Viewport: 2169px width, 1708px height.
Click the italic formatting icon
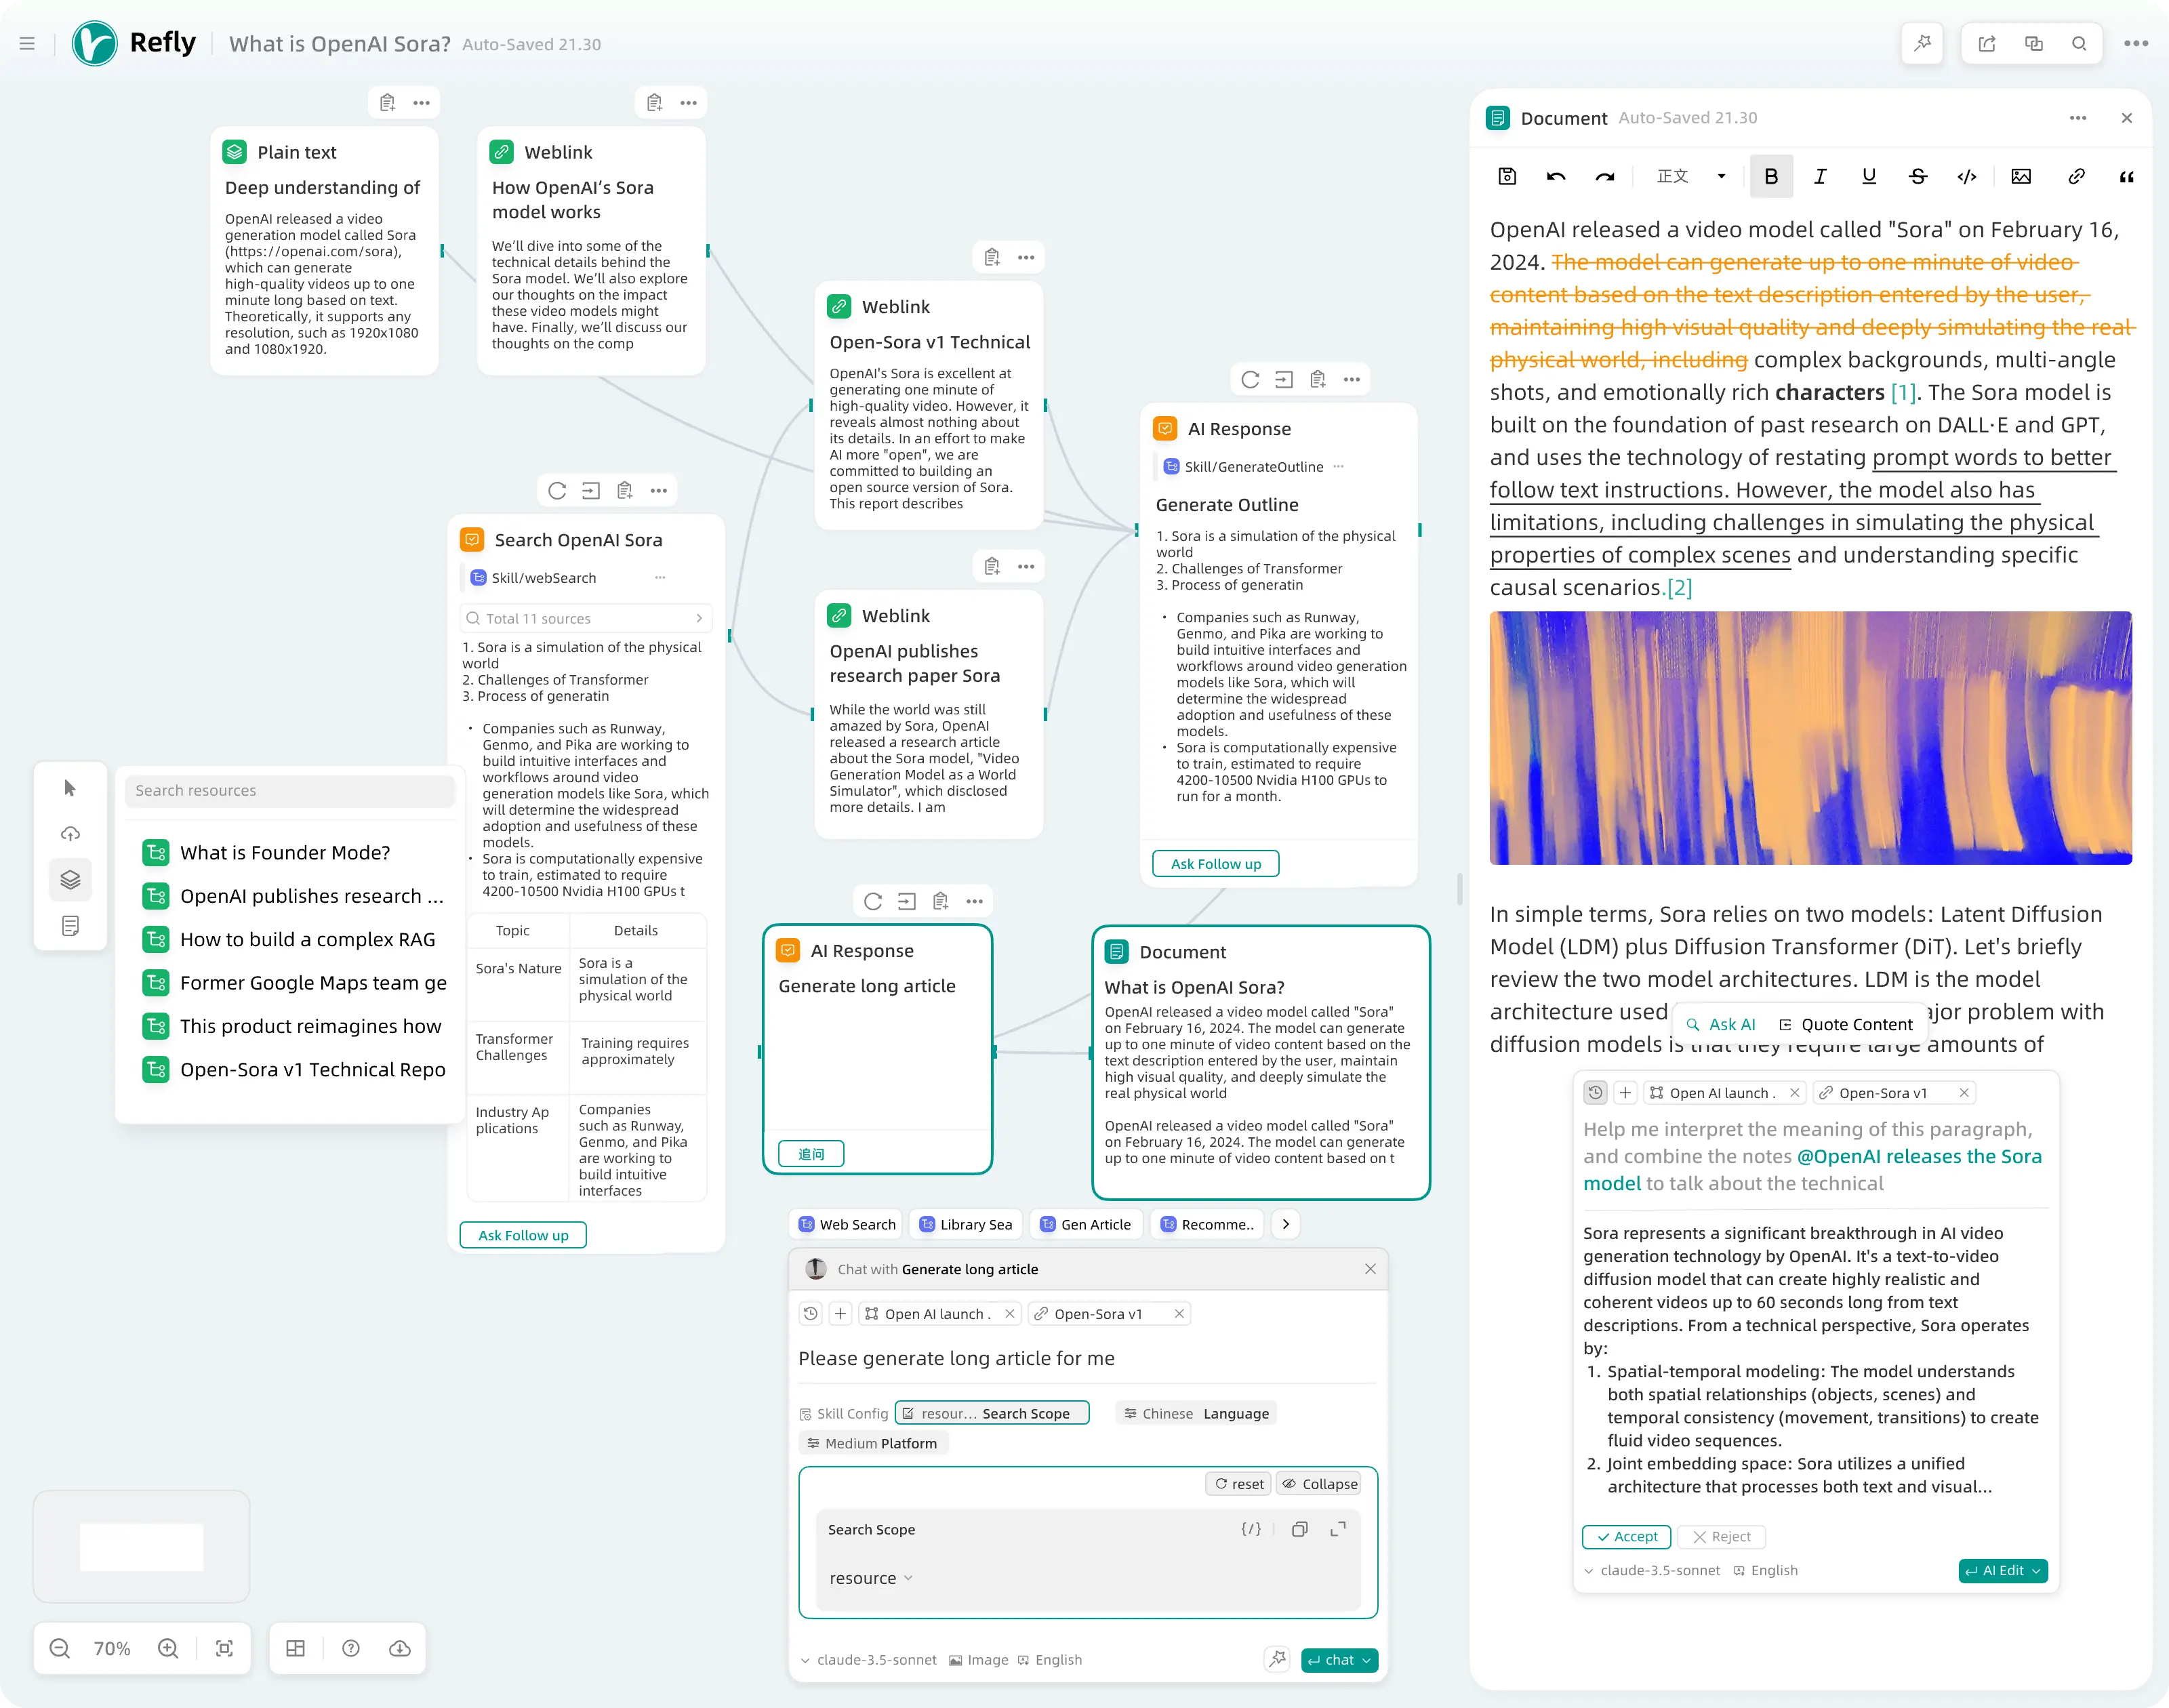tap(1820, 177)
